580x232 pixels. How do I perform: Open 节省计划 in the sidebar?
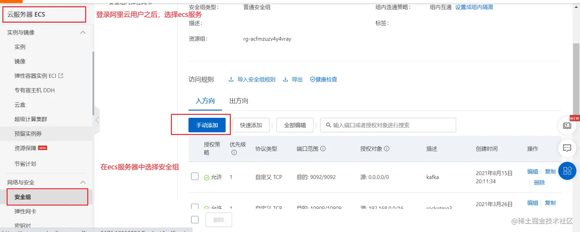pos(25,163)
